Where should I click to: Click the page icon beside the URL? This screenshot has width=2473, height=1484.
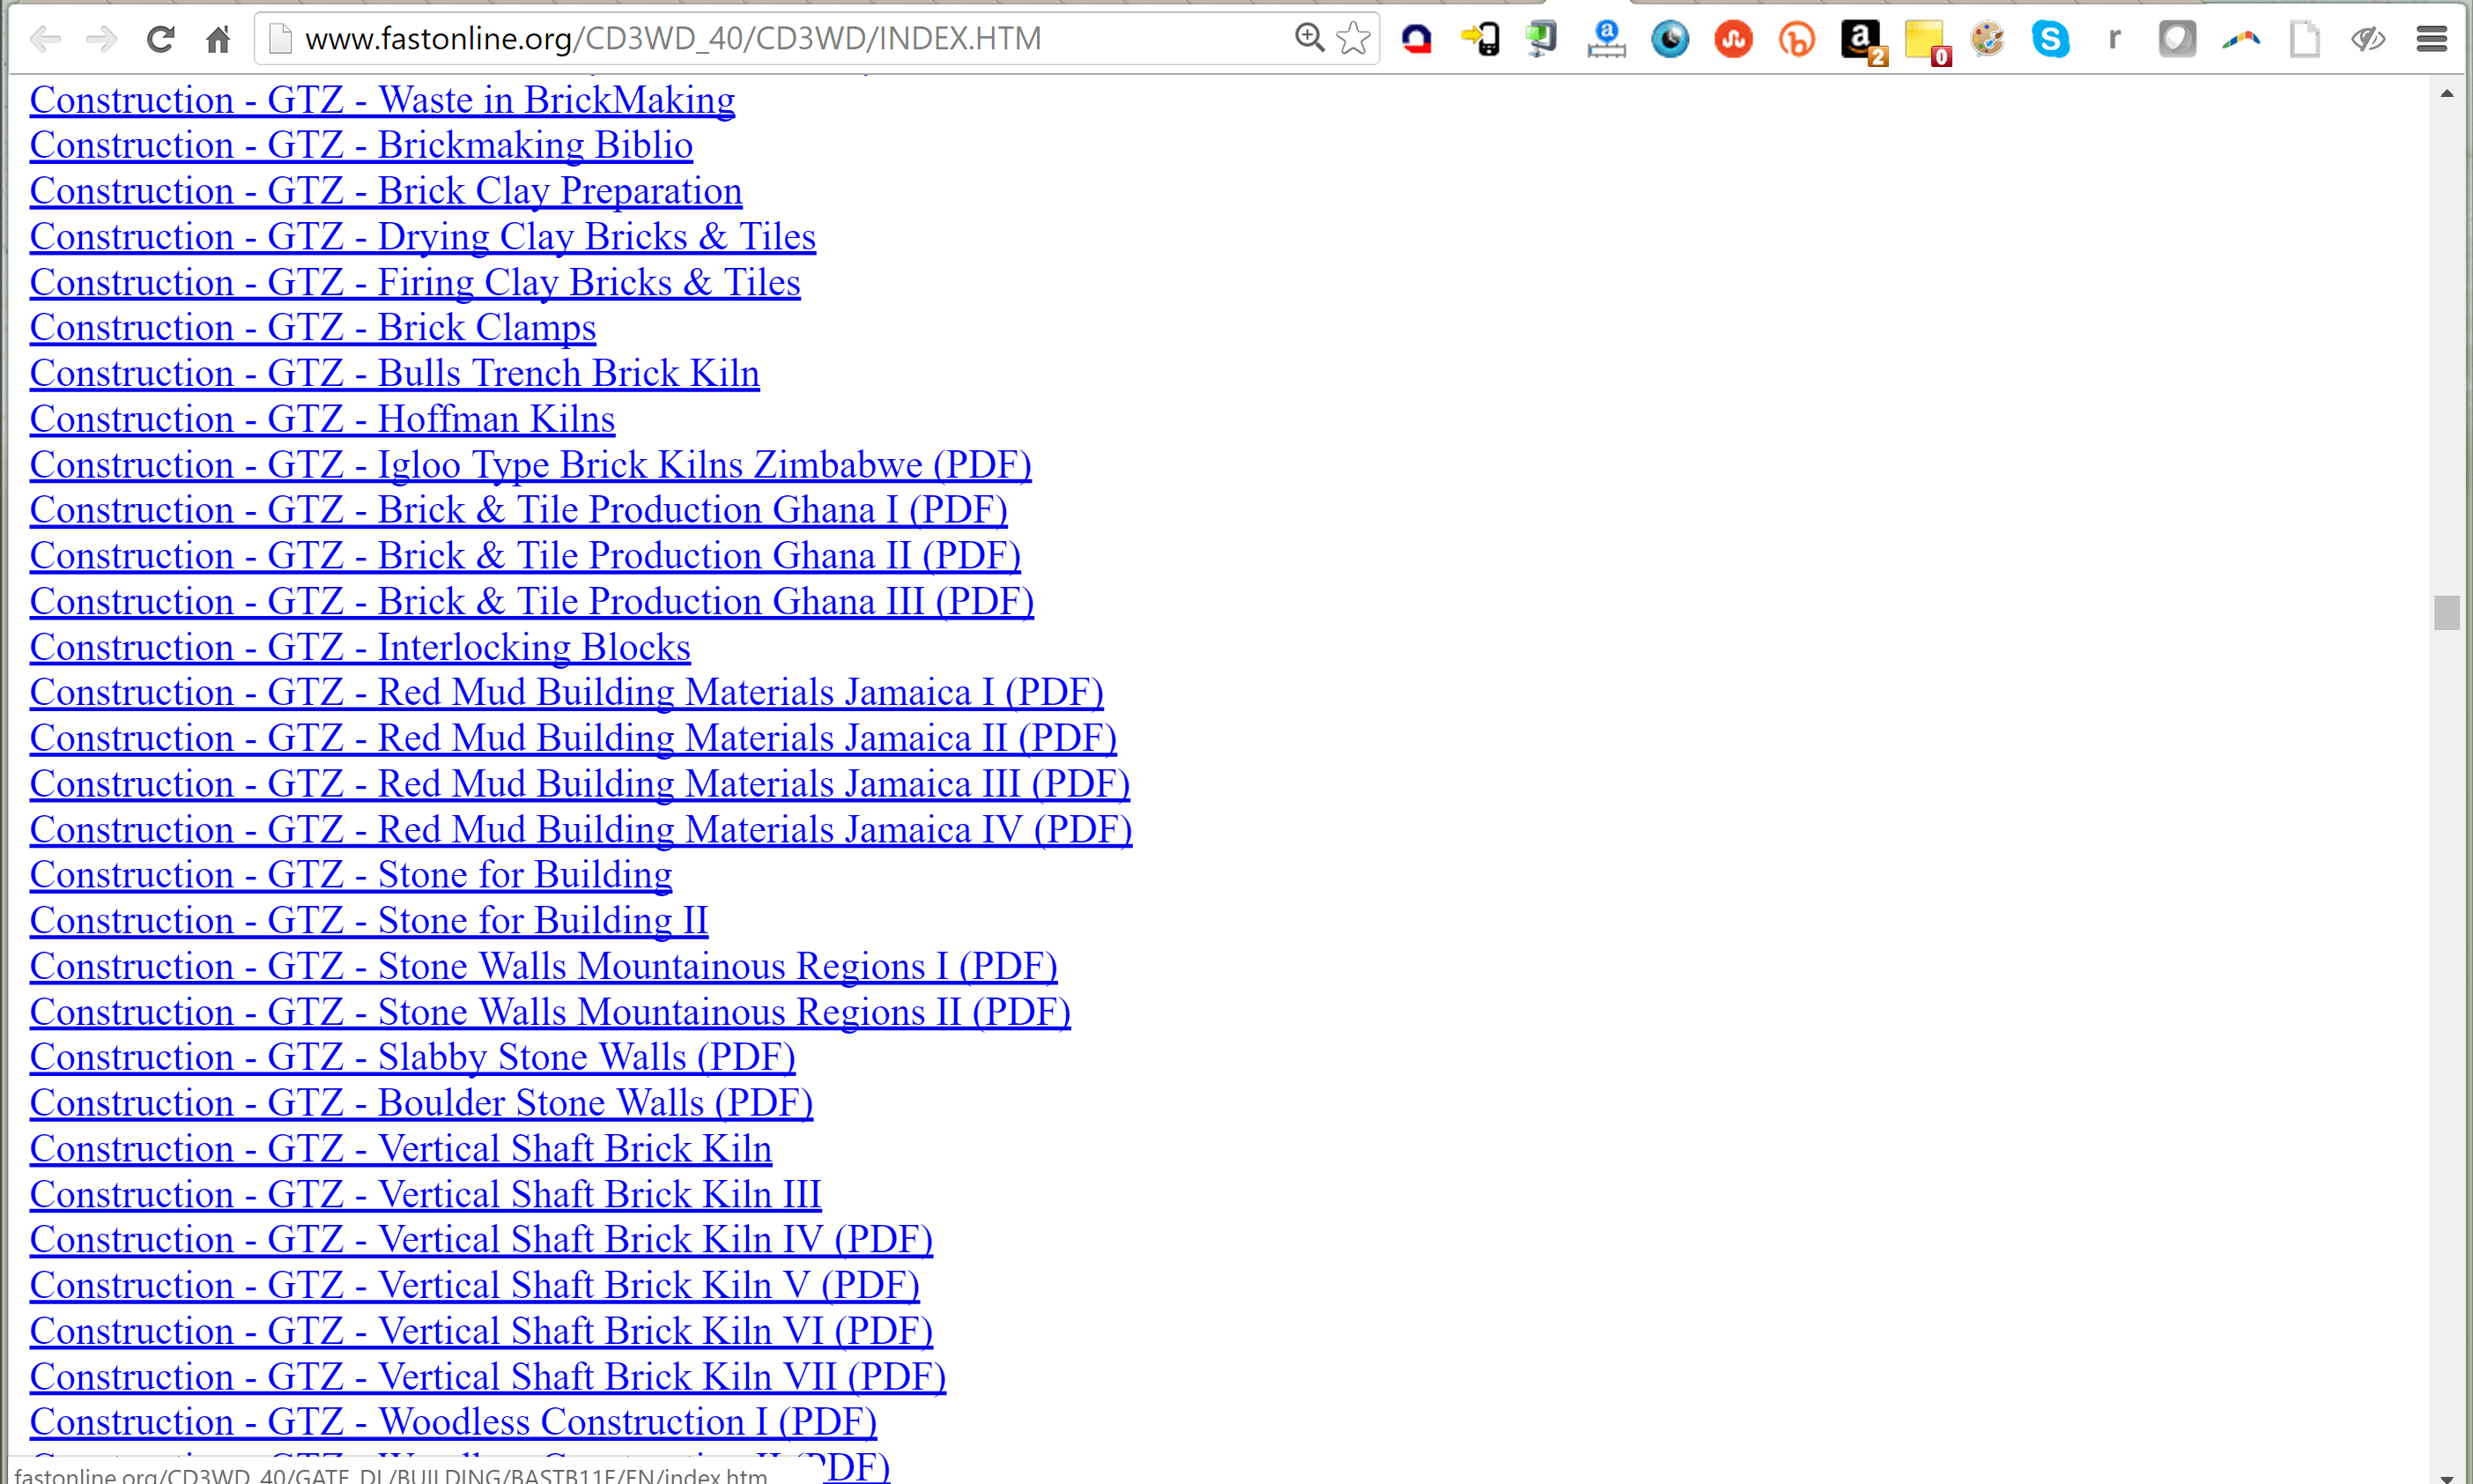(281, 38)
